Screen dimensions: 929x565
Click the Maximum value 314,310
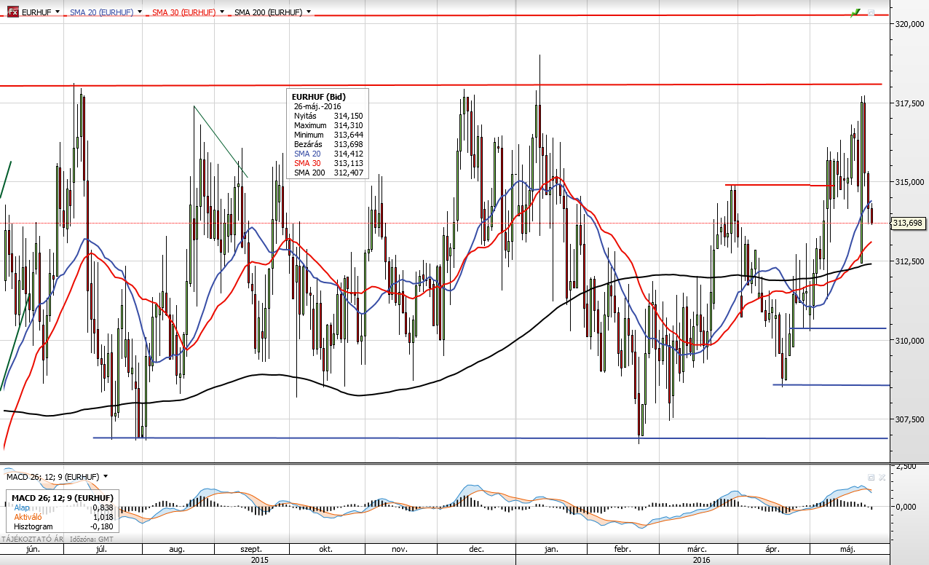348,125
